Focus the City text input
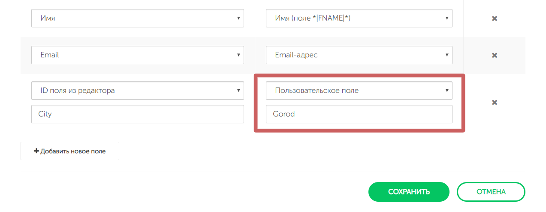 coord(137,114)
